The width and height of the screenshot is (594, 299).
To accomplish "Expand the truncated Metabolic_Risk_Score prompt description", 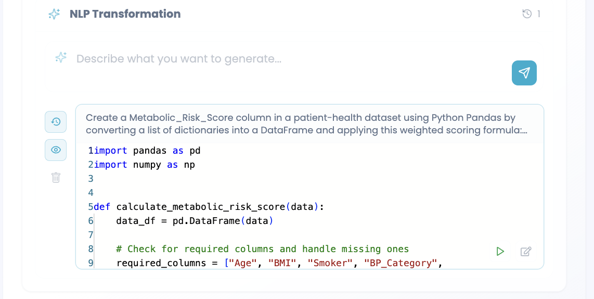I will (306, 123).
